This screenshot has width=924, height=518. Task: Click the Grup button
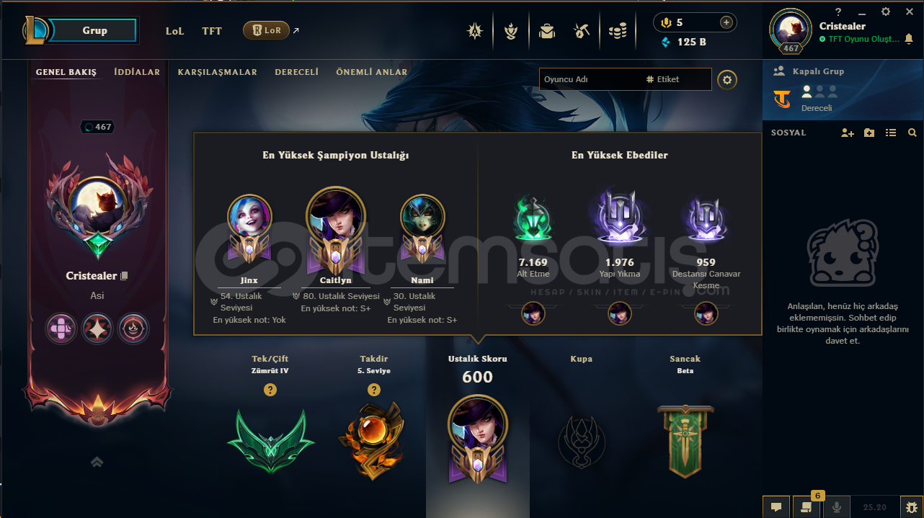pyautogui.click(x=94, y=30)
